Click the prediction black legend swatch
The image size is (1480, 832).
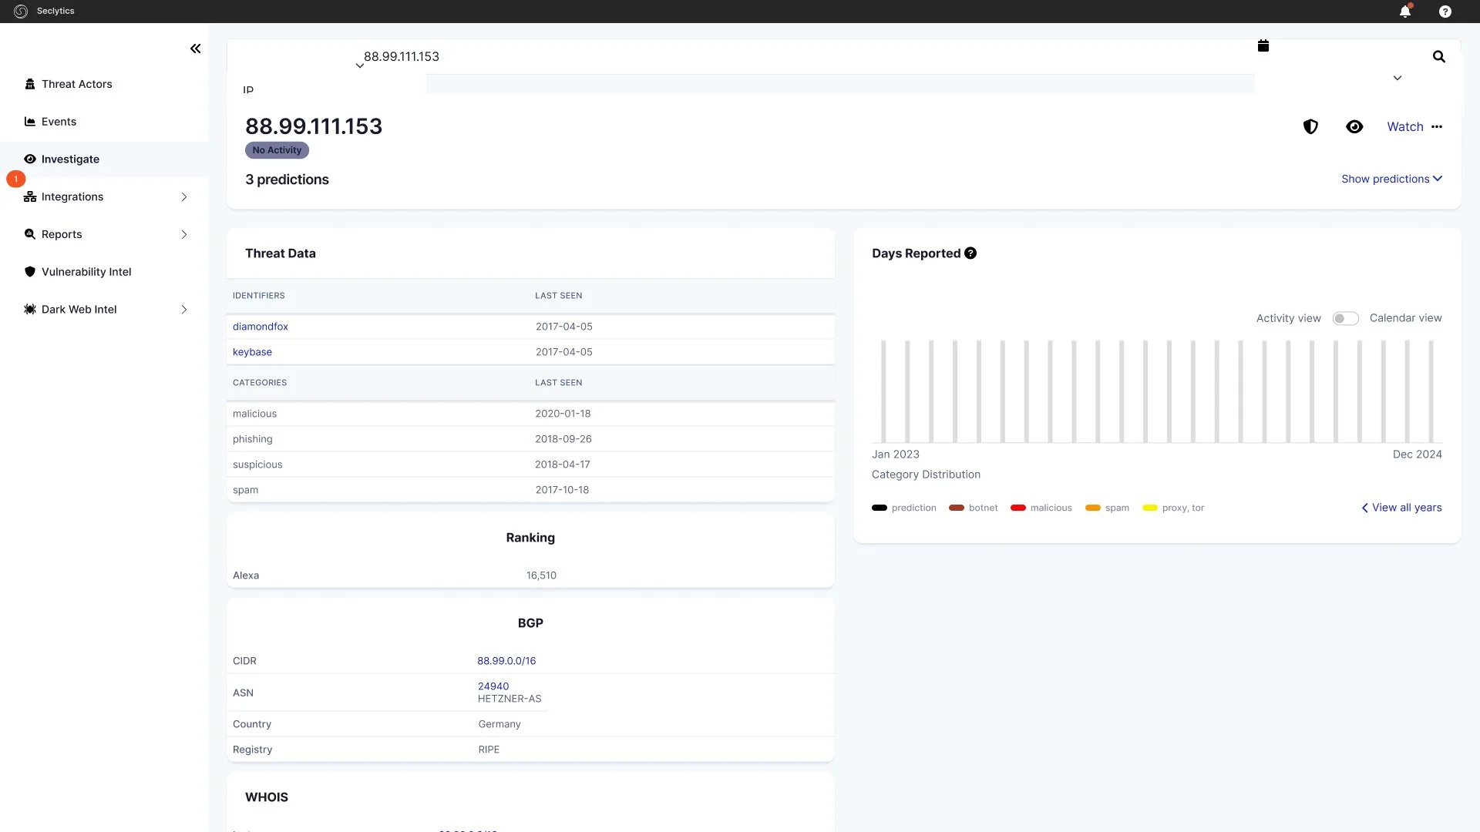880,508
